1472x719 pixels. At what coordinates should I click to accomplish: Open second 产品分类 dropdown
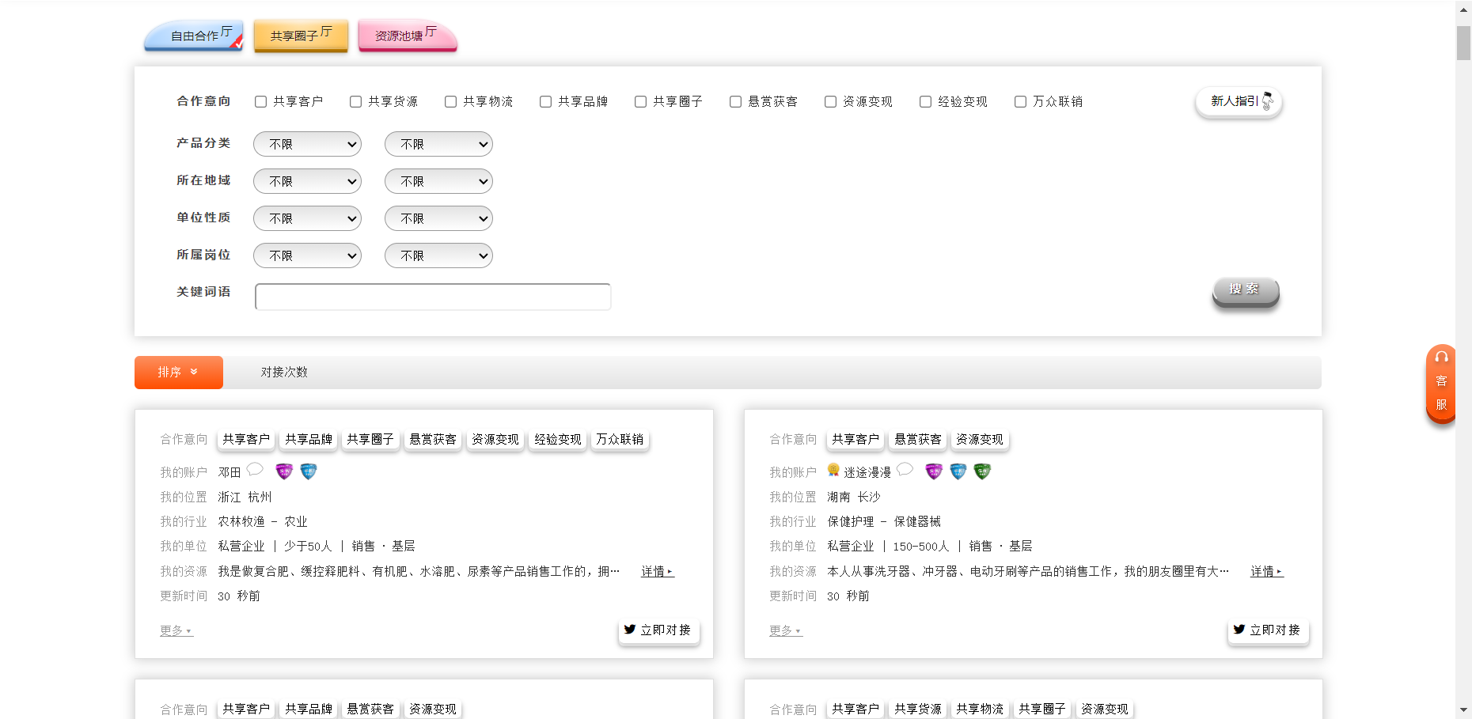pyautogui.click(x=438, y=144)
